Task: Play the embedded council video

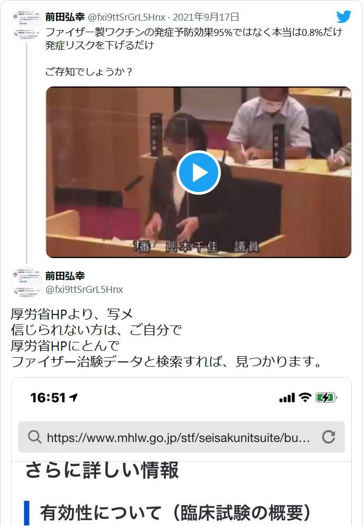Action: pyautogui.click(x=199, y=173)
